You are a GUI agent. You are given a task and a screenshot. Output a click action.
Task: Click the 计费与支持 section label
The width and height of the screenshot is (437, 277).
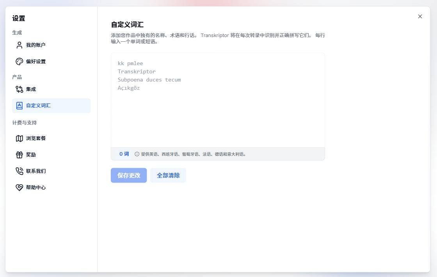25,123
